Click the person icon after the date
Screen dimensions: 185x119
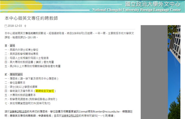(25, 26)
